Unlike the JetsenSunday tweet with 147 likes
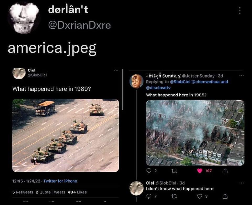This screenshot has height=205, width=252. pyautogui.click(x=199, y=171)
